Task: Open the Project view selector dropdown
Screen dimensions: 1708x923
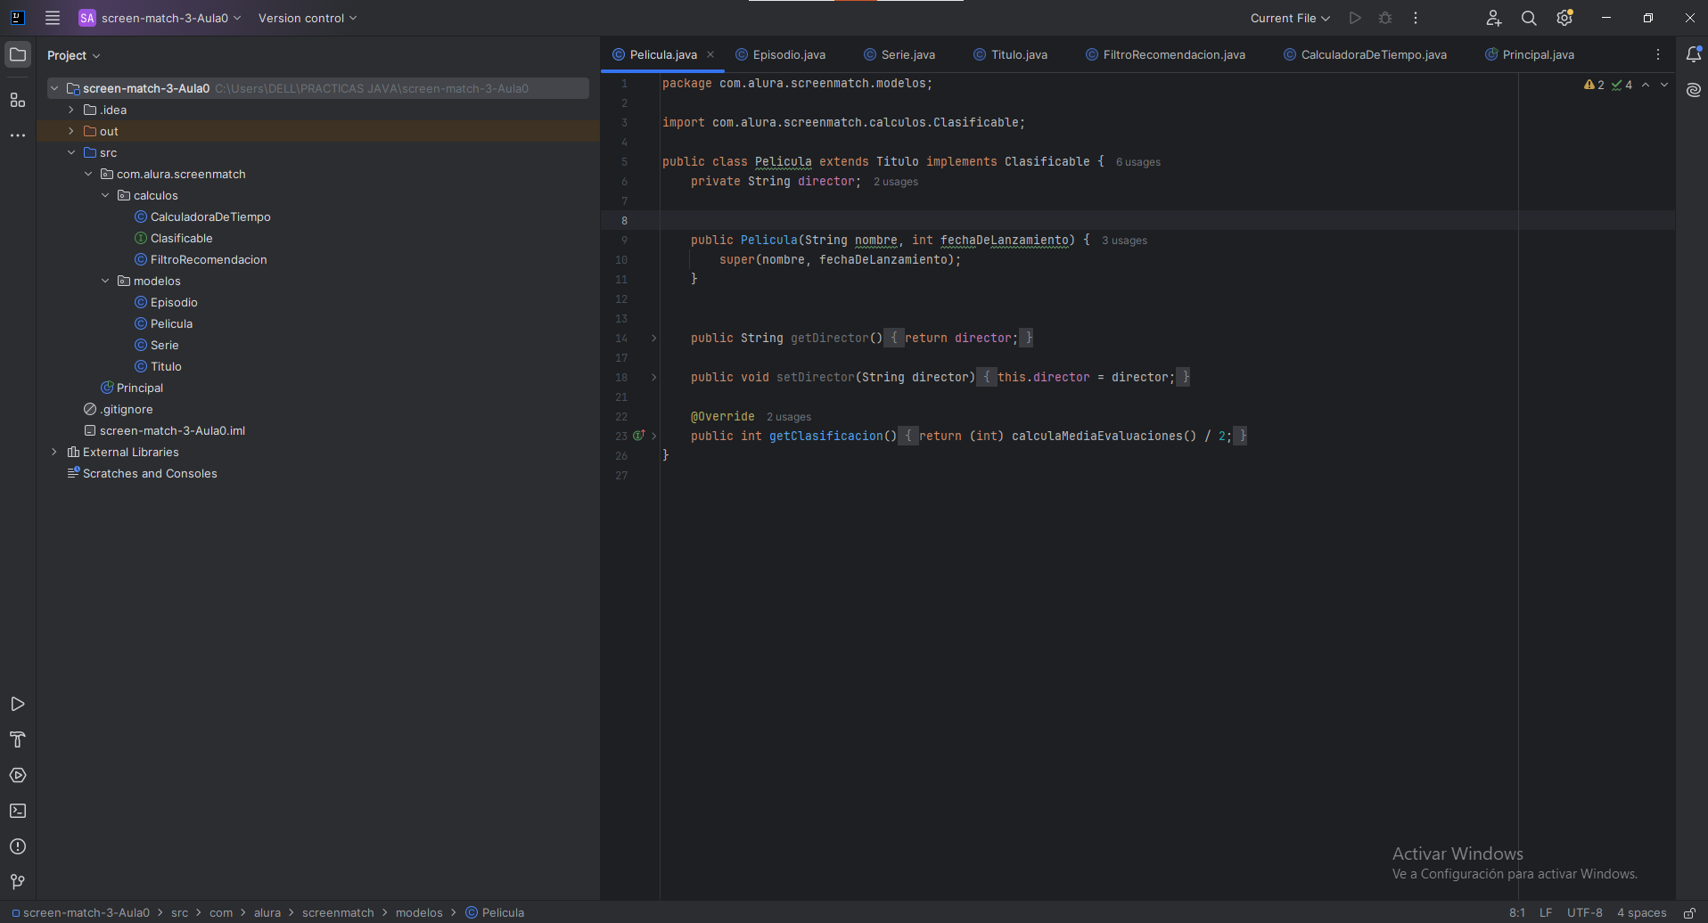Action: (x=73, y=55)
